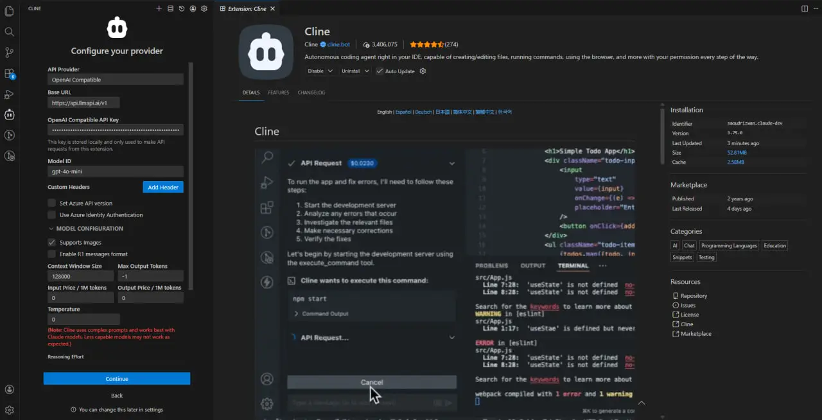Collapse the MODEL CONFIGURATION section
The width and height of the screenshot is (822, 420).
[x=85, y=229]
